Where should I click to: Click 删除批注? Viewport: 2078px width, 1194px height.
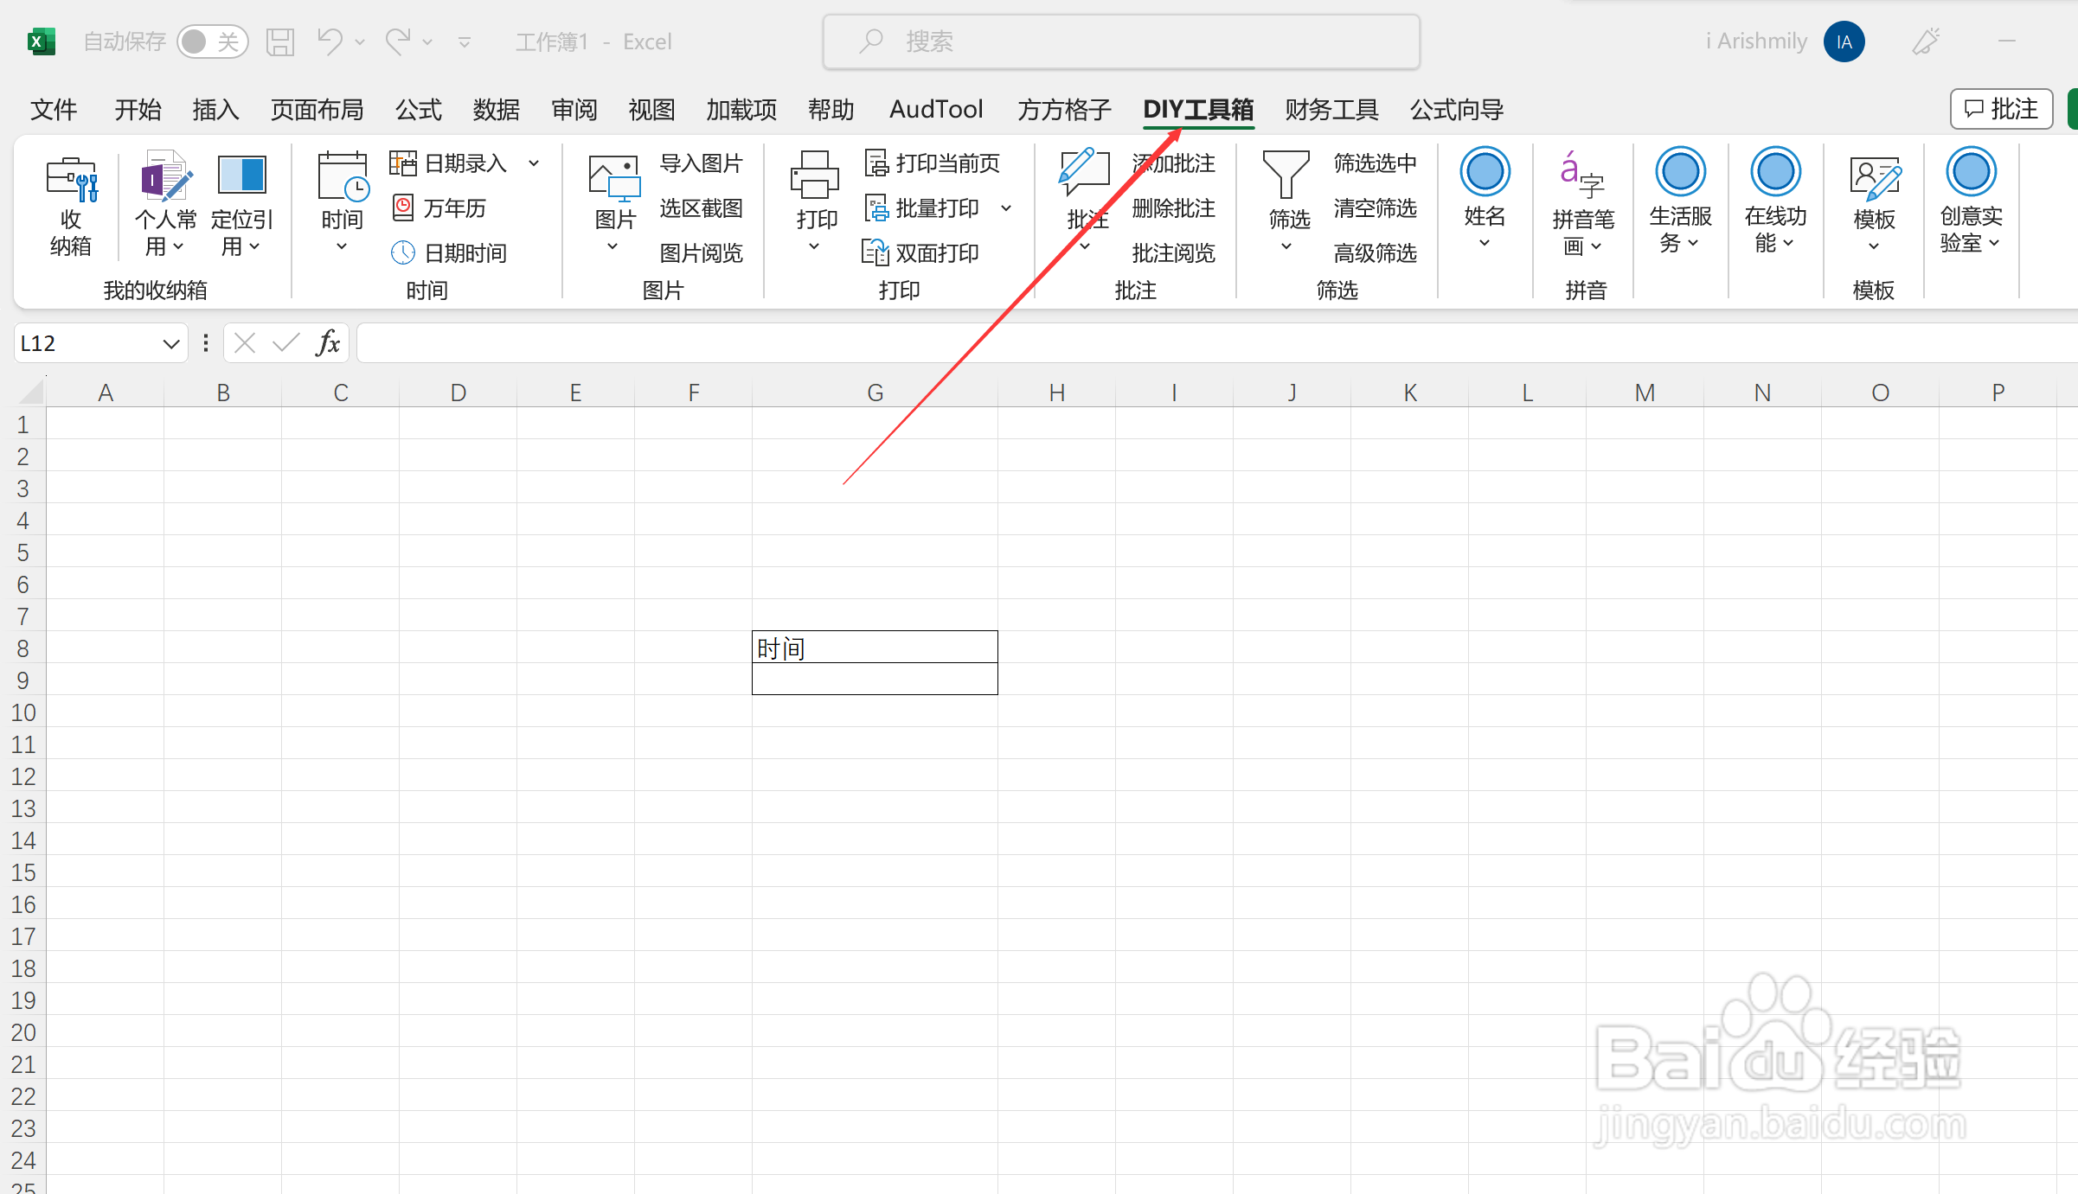tap(1173, 208)
